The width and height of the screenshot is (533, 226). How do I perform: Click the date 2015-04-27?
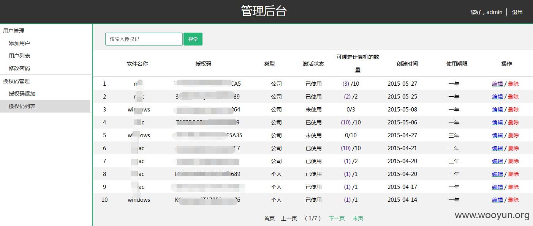[x=402, y=135]
